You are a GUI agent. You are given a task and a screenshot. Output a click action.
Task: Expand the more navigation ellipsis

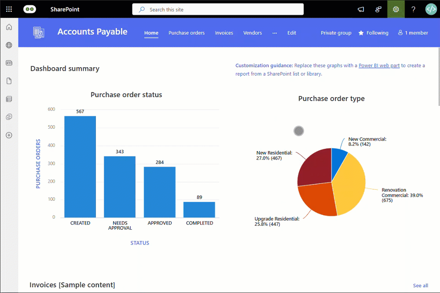[275, 33]
